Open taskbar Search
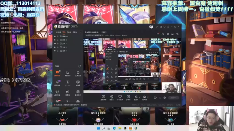The image size is (234, 131). [x=104, y=128]
